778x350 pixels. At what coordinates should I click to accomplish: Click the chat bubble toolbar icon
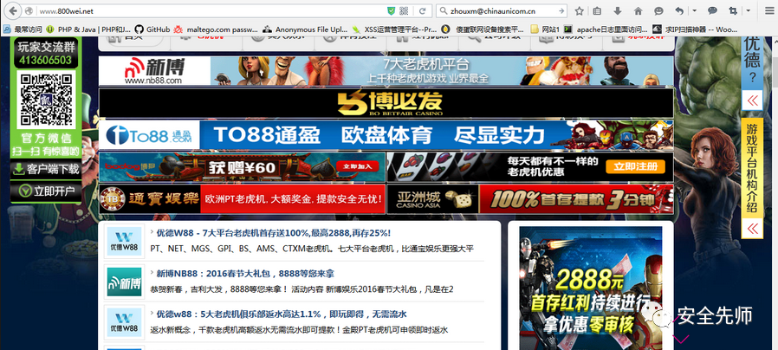click(x=712, y=11)
